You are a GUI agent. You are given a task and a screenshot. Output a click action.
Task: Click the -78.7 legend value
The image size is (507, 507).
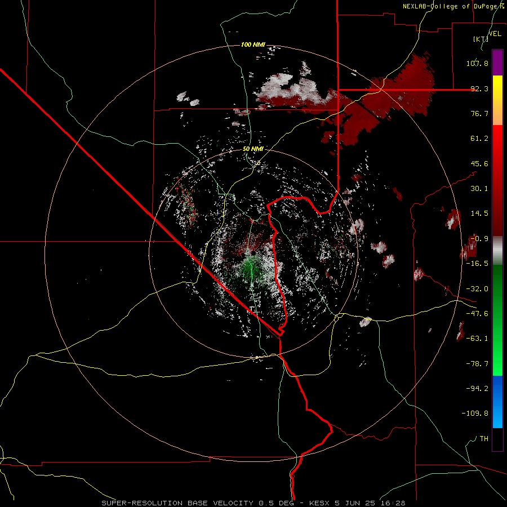point(477,364)
